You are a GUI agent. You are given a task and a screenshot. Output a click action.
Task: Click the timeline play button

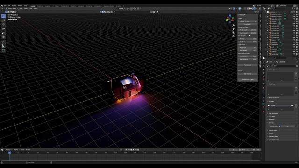pos(133,150)
